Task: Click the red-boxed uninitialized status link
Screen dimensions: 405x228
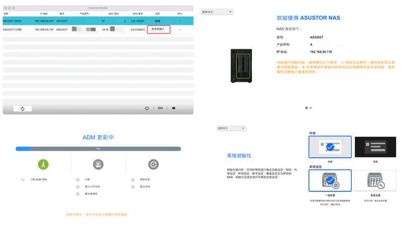Action: point(158,29)
